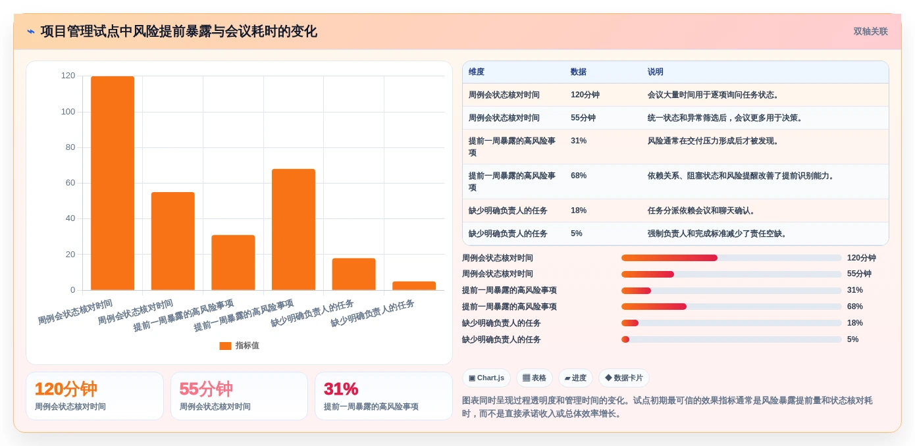Click the grid icon in the 表格 tag
Image resolution: width=915 pixels, height=446 pixels.
coord(526,378)
